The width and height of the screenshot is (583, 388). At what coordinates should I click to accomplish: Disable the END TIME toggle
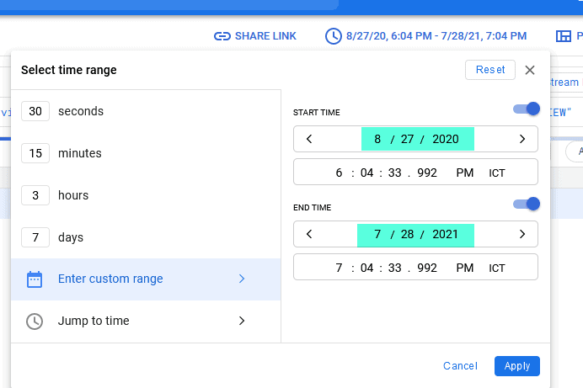click(x=527, y=204)
